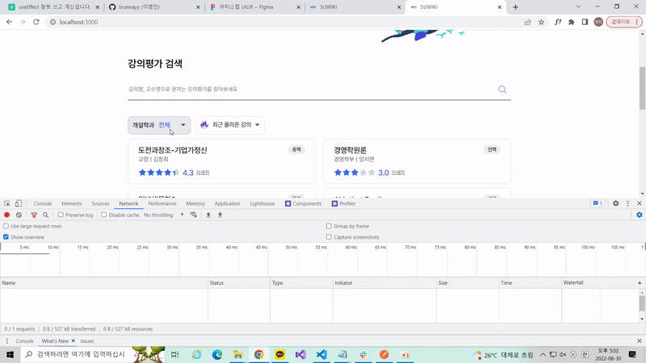Image resolution: width=646 pixels, height=363 pixels.
Task: Open the Application tab
Action: coord(227,203)
